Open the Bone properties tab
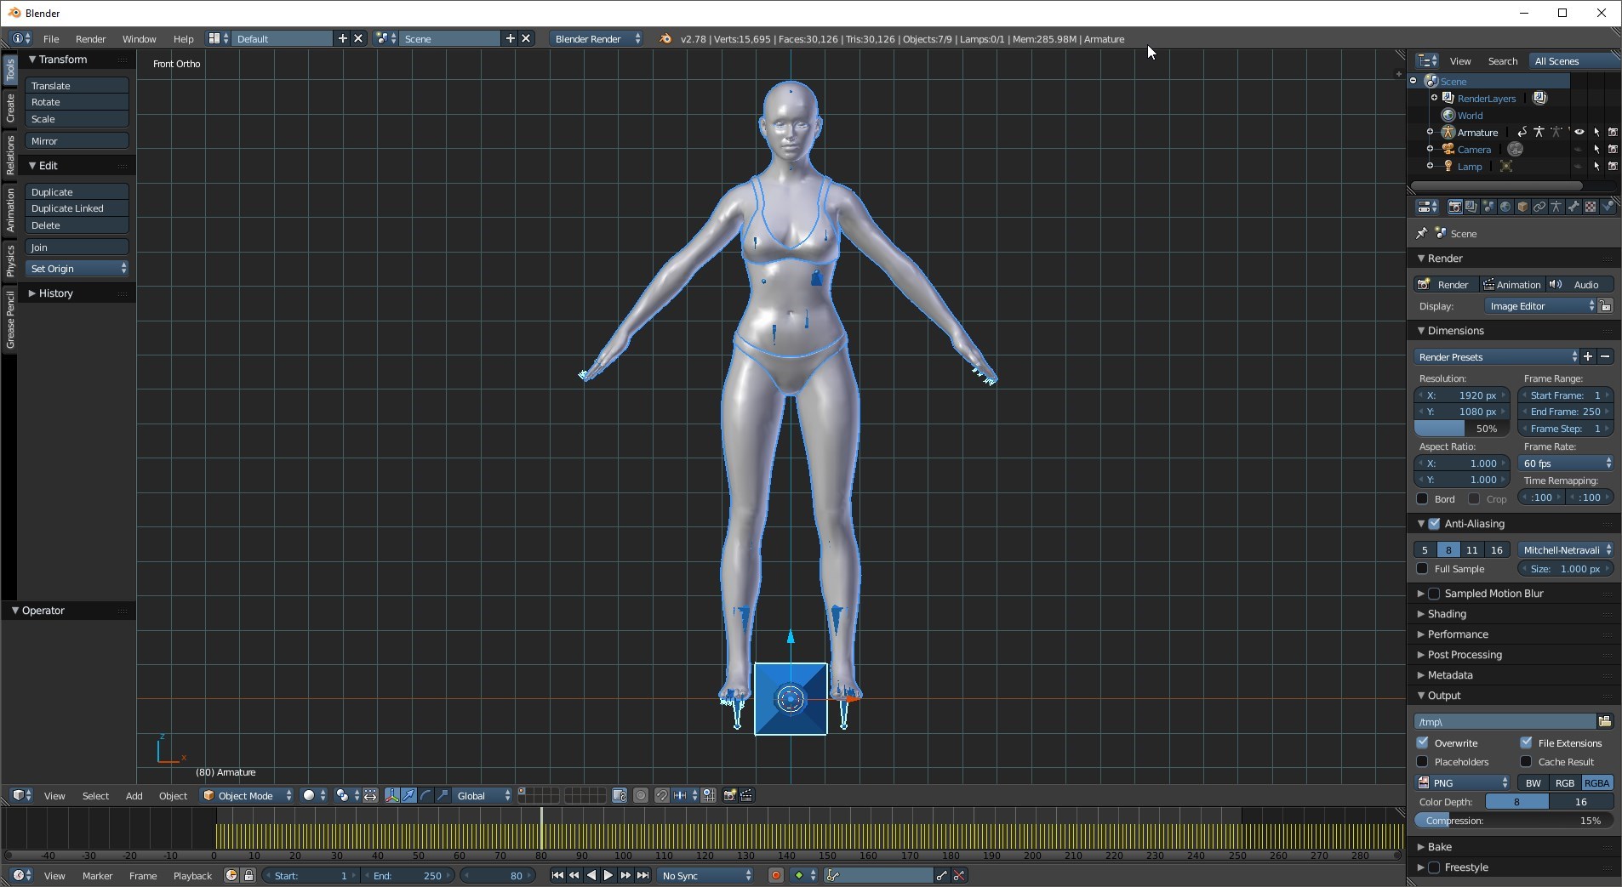Image resolution: width=1622 pixels, height=887 pixels. tap(1573, 207)
